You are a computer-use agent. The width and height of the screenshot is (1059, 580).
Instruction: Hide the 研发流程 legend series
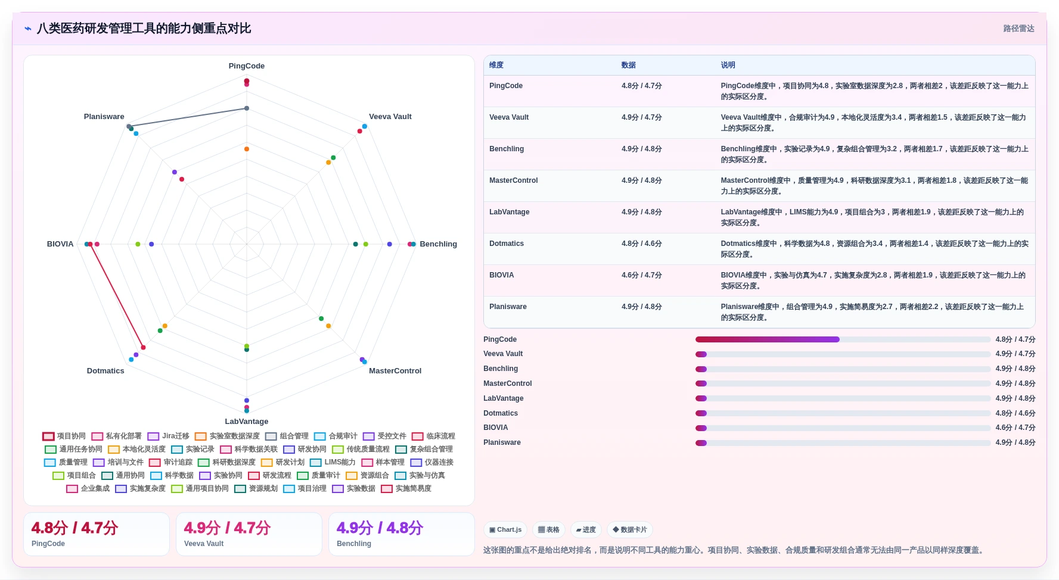point(270,476)
